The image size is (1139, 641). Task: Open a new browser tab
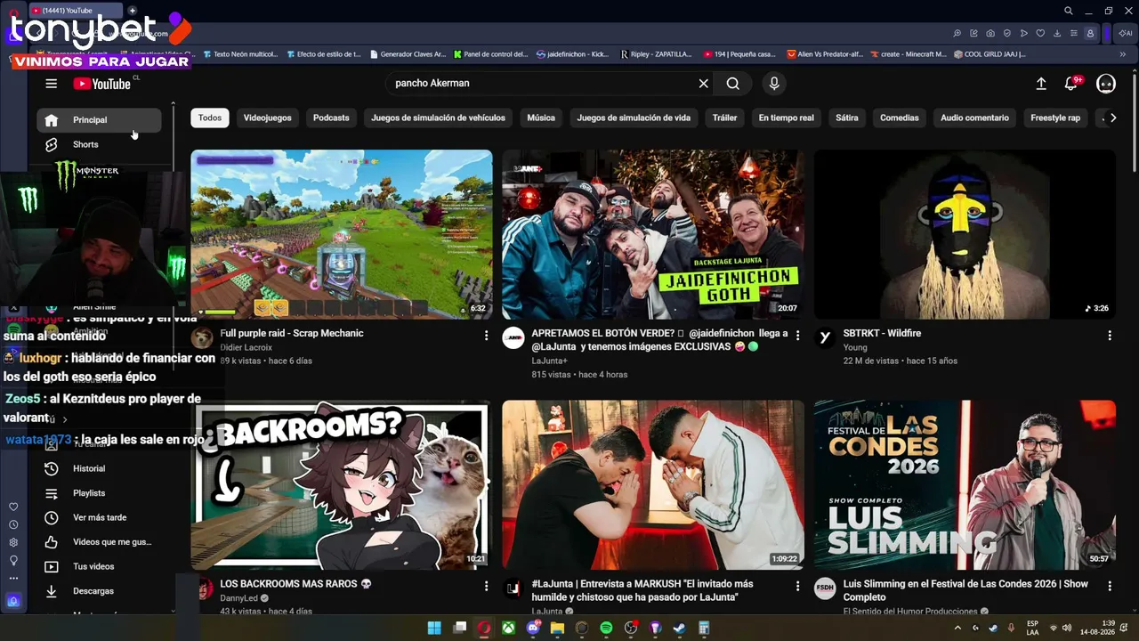pos(133,11)
